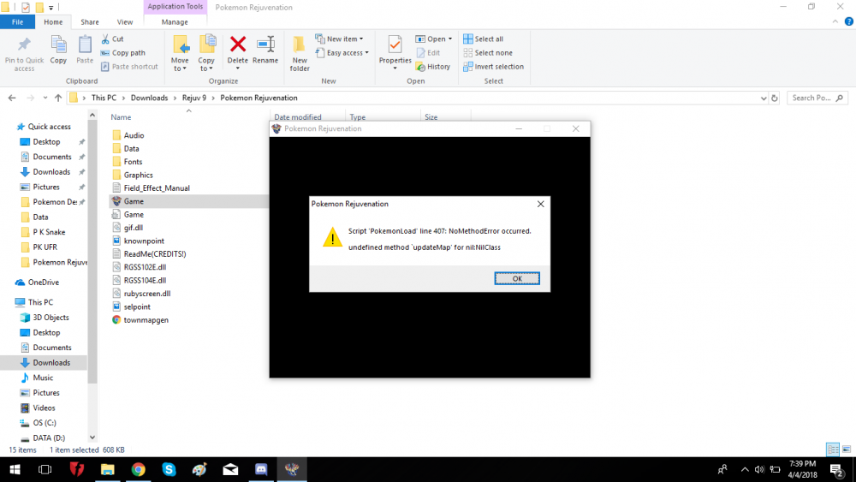This screenshot has width=856, height=482.
Task: Open Discord from the taskbar
Action: 261,469
